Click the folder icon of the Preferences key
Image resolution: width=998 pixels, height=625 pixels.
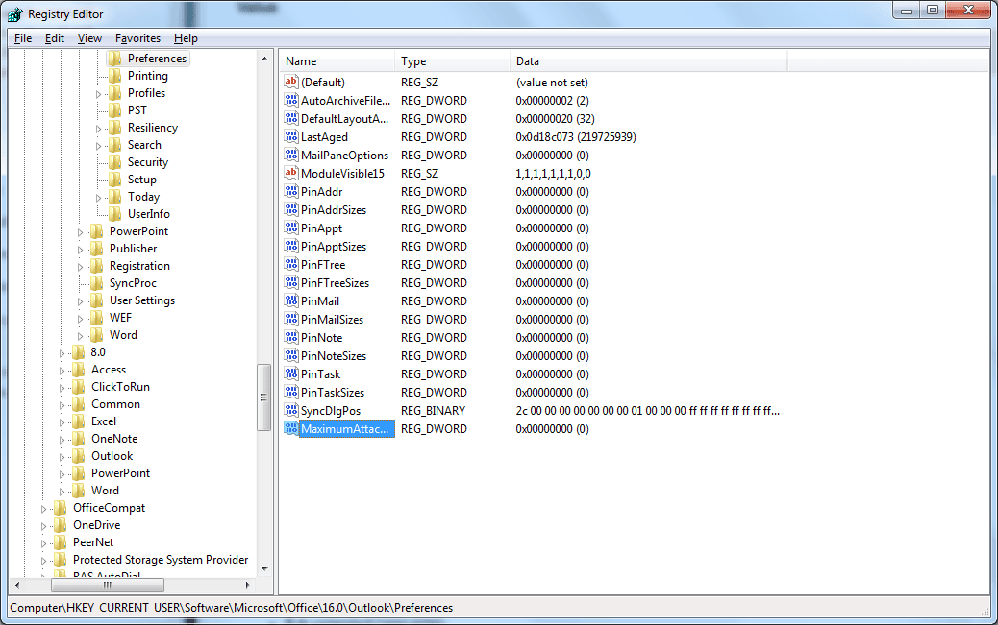coord(114,59)
